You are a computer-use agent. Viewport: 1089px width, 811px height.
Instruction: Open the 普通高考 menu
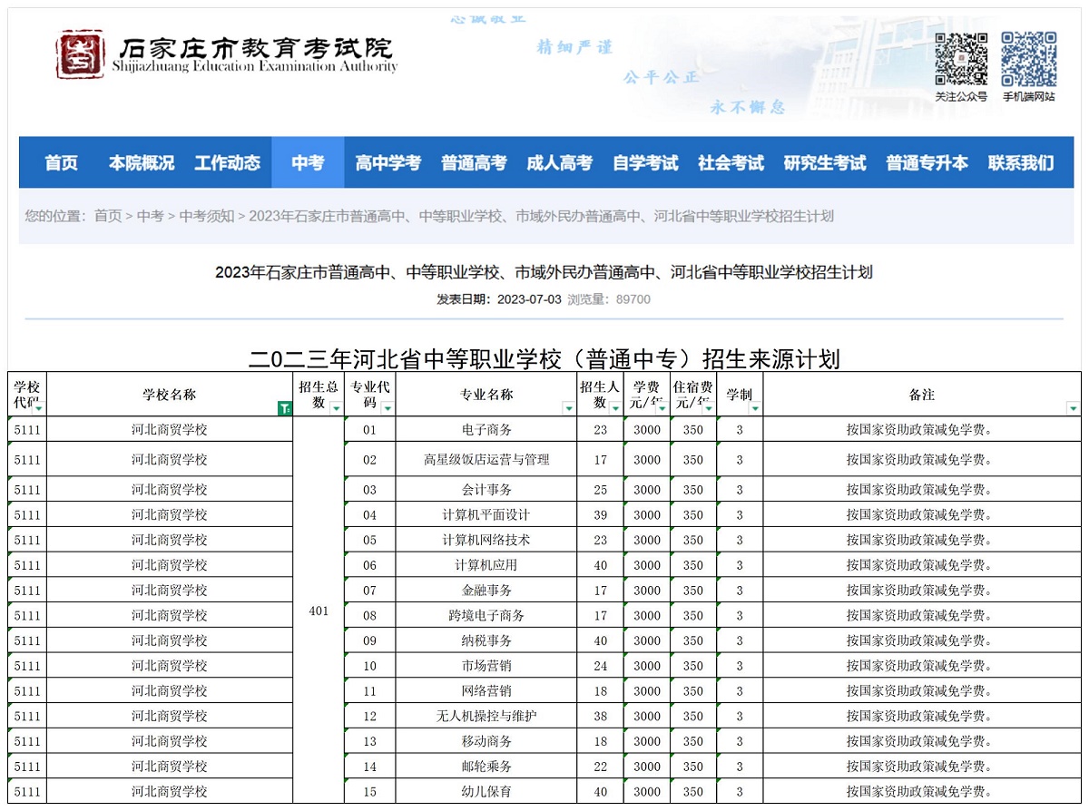tap(473, 162)
